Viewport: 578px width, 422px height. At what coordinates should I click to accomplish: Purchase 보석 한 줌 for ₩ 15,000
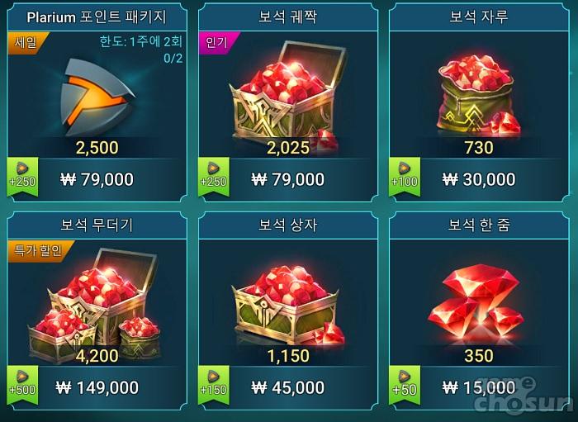tap(479, 387)
